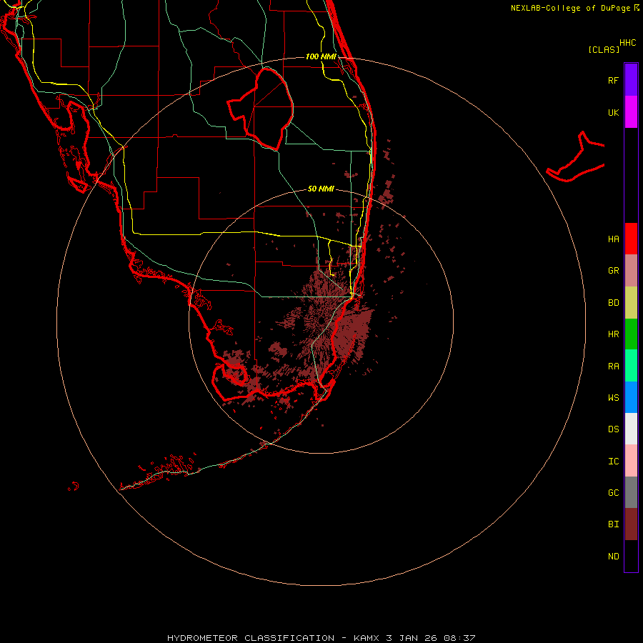Click the IC pink legend swatch
643x643 pixels.
pyautogui.click(x=631, y=461)
